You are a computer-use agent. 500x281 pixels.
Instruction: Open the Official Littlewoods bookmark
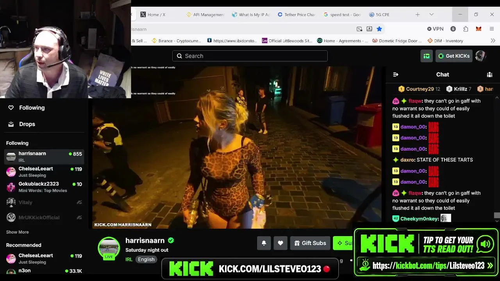[x=287, y=41]
